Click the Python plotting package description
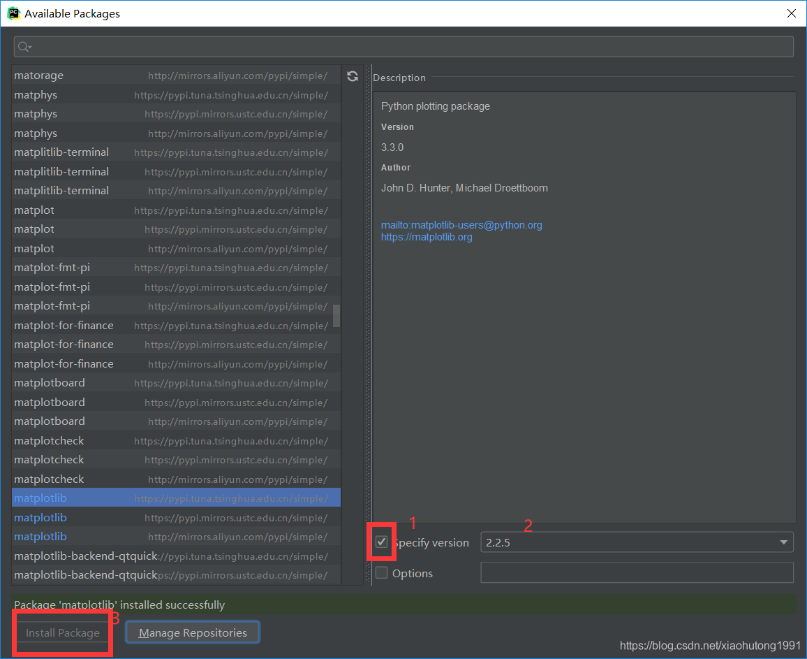Image resolution: width=807 pixels, height=659 pixels. pos(436,106)
